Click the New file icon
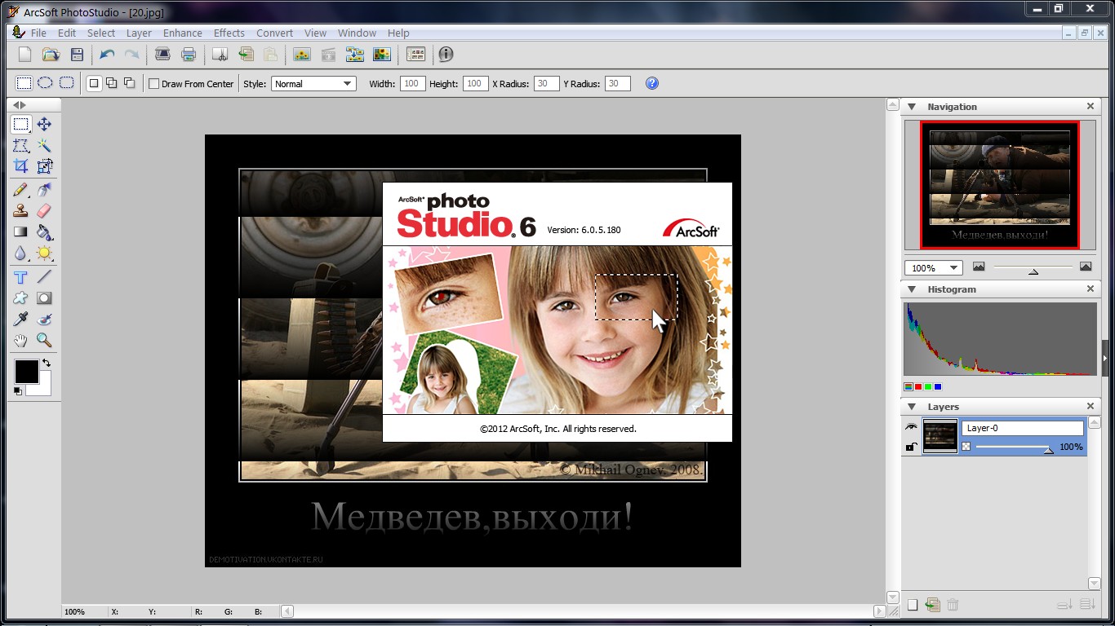 pyautogui.click(x=24, y=55)
